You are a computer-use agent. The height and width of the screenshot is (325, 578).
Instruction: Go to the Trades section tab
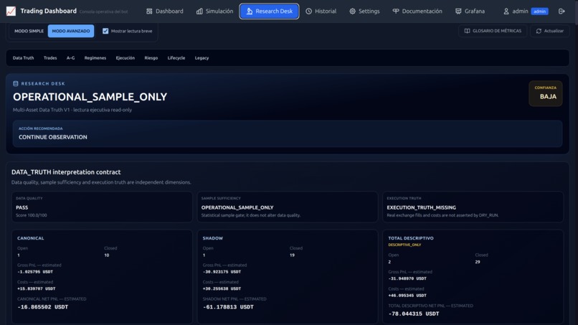coord(50,58)
